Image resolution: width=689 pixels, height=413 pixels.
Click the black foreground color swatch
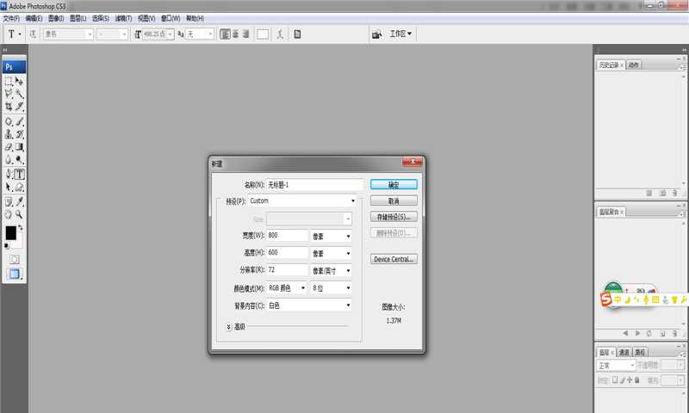(10, 233)
